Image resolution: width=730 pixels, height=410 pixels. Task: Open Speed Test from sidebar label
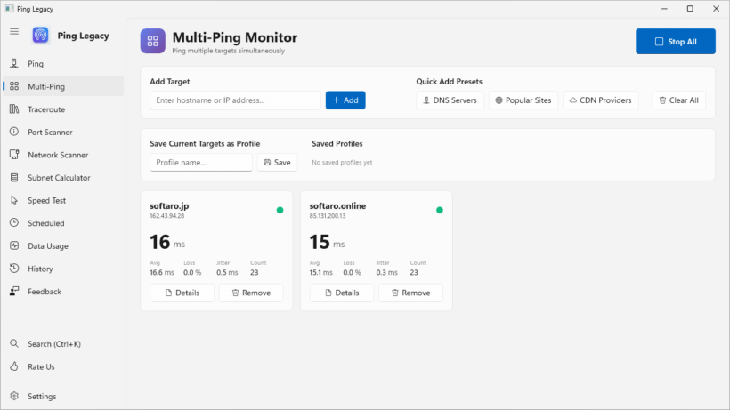[46, 200]
